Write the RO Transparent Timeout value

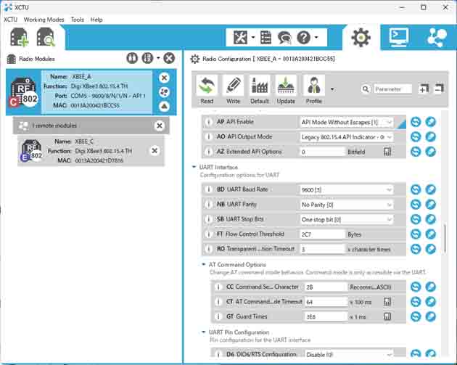(x=431, y=249)
